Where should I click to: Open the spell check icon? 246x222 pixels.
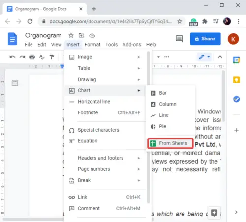pyautogui.click(x=42, y=57)
